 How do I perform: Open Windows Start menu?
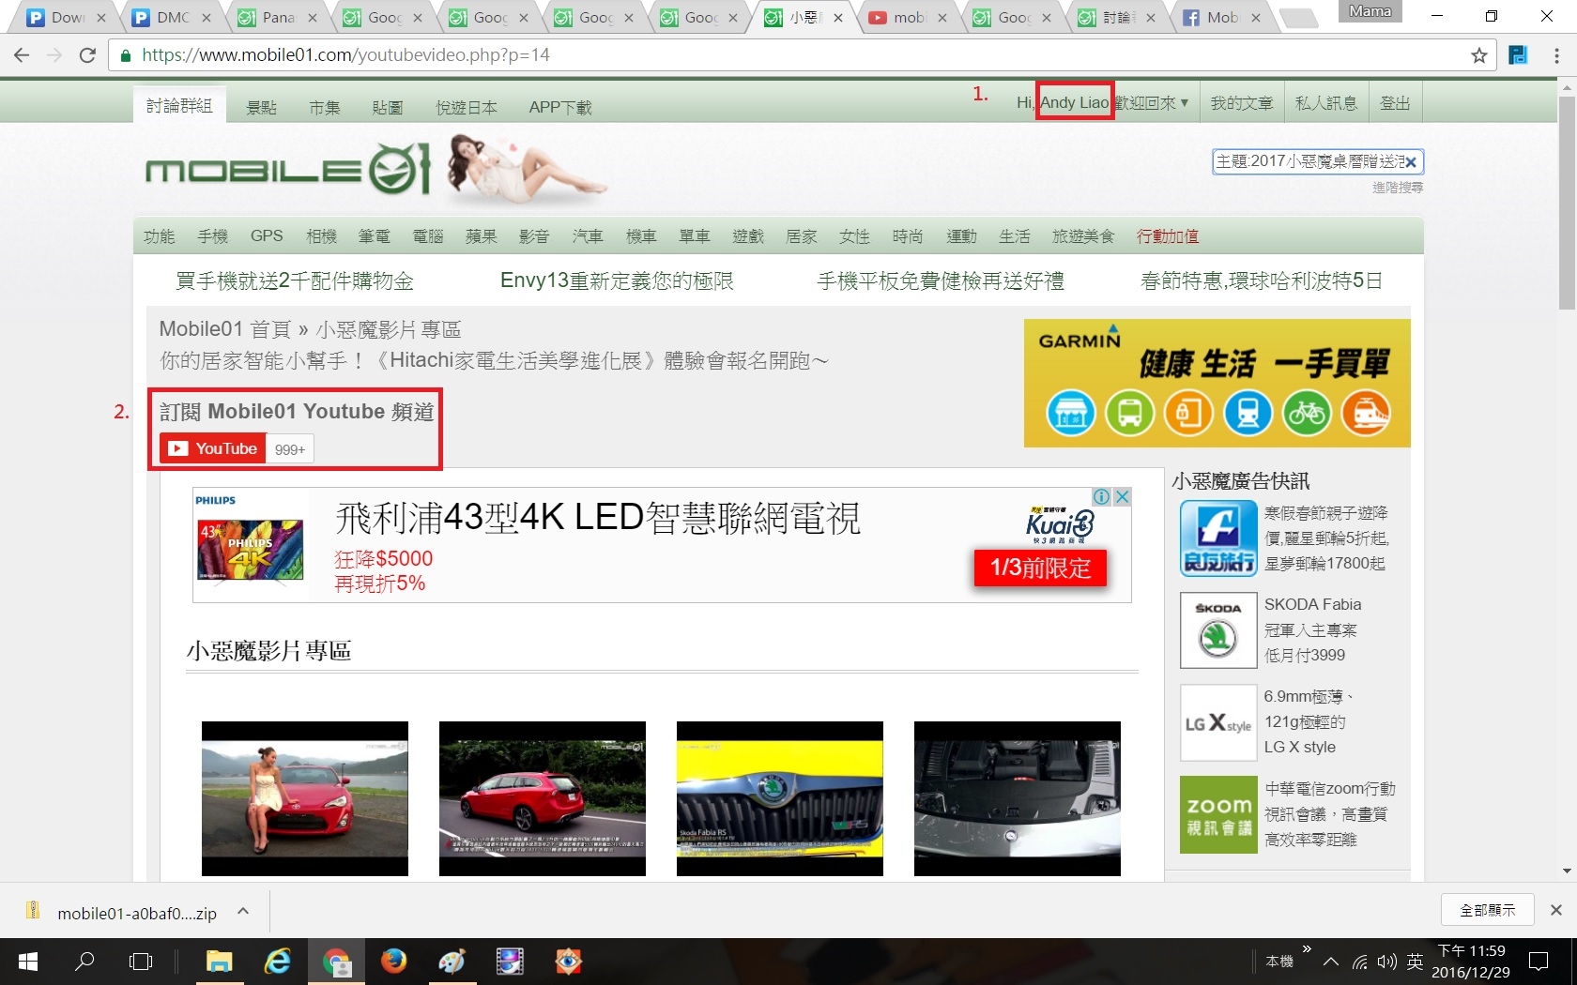(28, 962)
